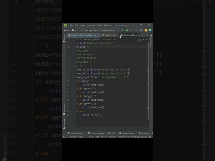Viewport: 215px width, 161px height.
Task: Open the run configuration dropdown
Action: point(99,30)
